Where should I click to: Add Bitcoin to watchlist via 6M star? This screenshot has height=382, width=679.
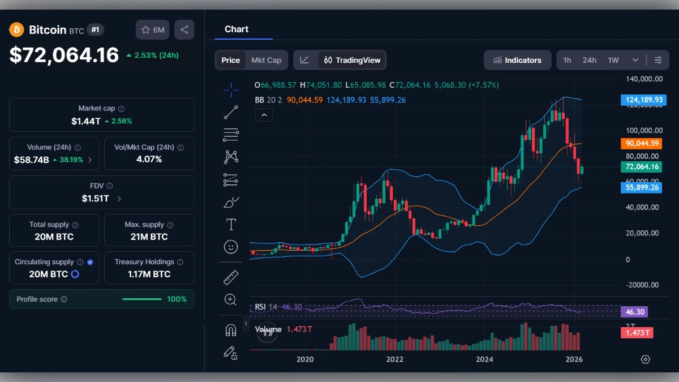(x=152, y=29)
